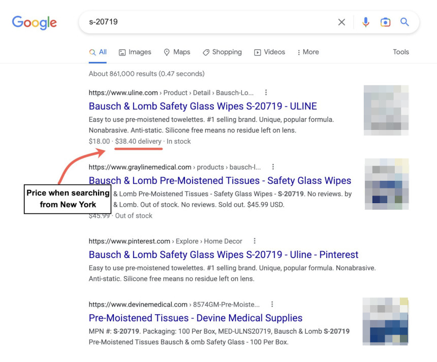Select the Maps search category
Screen dimensions: 437x362
(x=177, y=52)
